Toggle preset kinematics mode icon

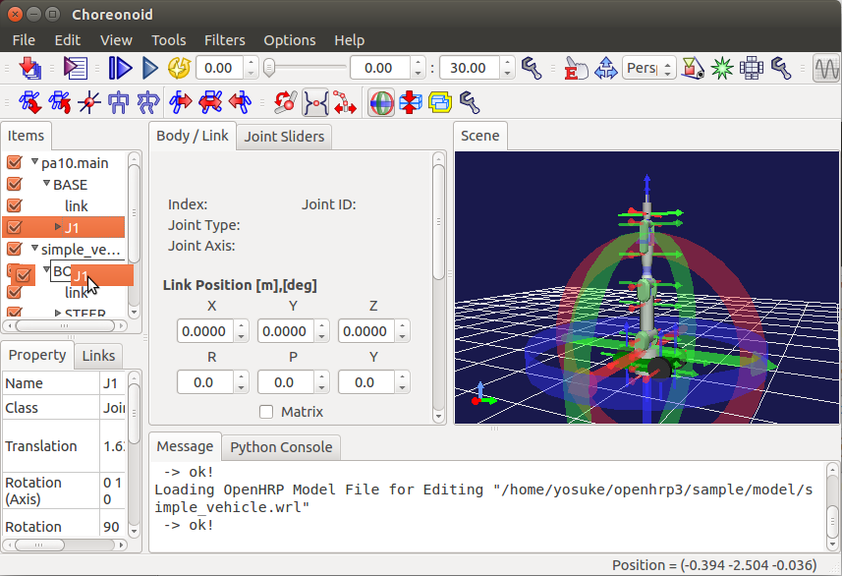pos(315,102)
